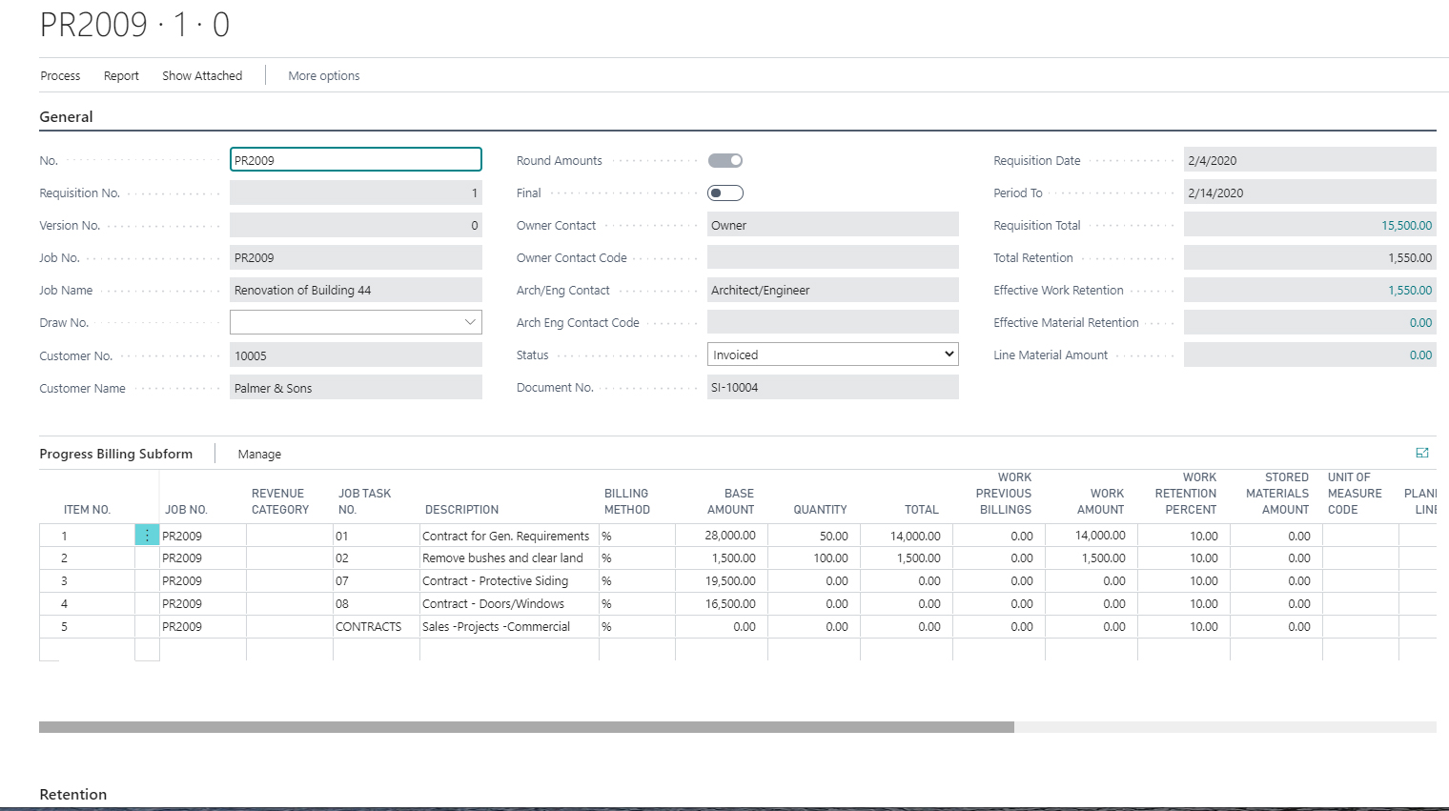The image size is (1449, 811).
Task: Open More options
Action: (x=323, y=75)
